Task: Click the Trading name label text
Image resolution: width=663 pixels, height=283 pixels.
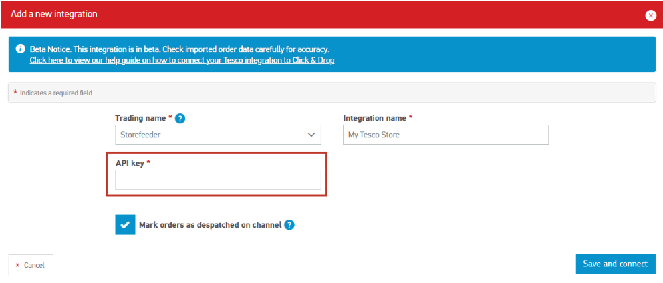Action: [x=140, y=118]
